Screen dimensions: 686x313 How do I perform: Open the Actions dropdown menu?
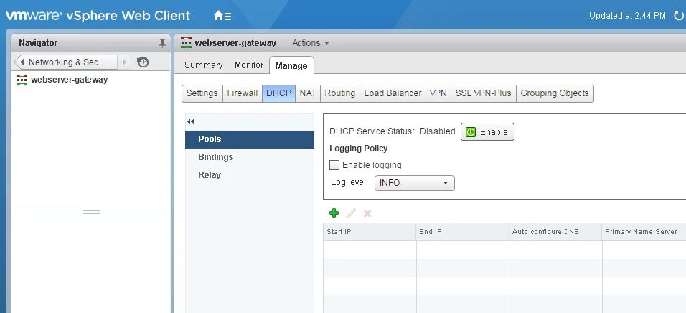point(311,43)
